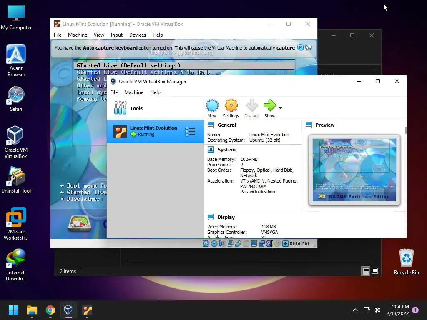Open Safari desktop shortcut

click(16, 99)
